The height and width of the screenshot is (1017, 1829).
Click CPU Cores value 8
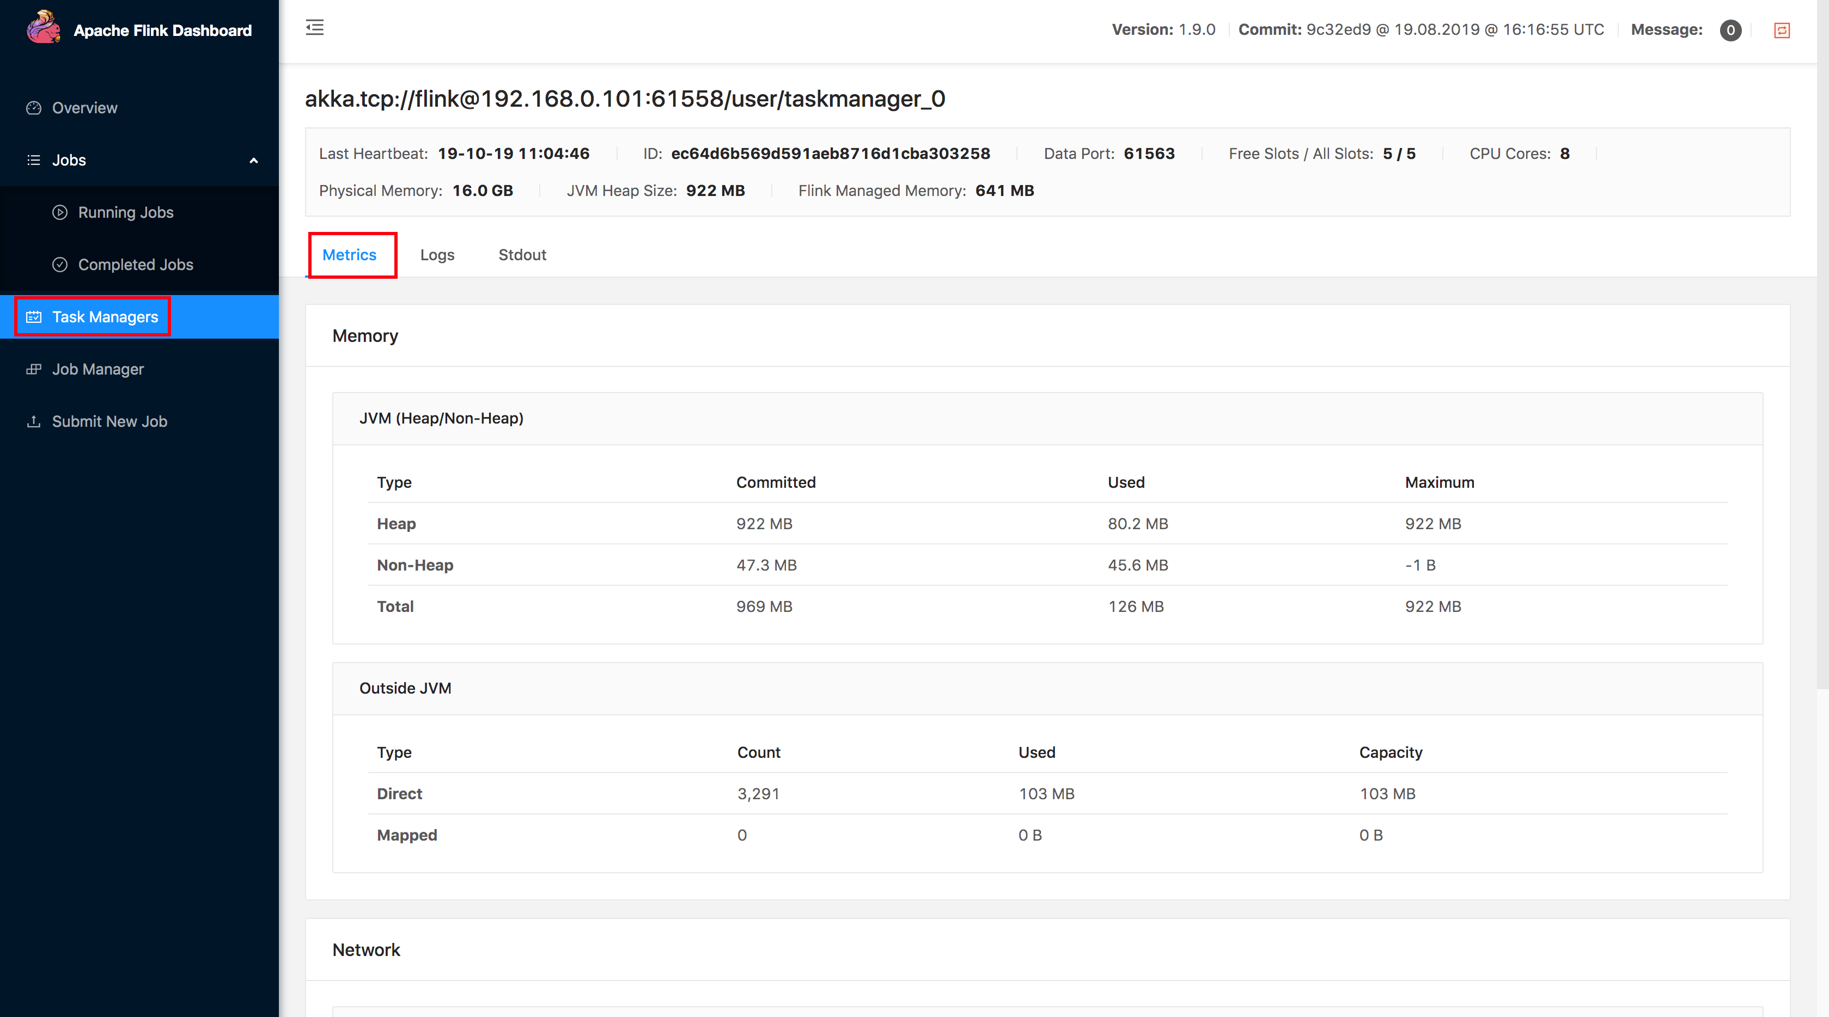(1565, 154)
